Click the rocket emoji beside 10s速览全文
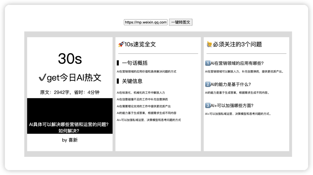The width and height of the screenshot is (313, 175). pyautogui.click(x=121, y=44)
